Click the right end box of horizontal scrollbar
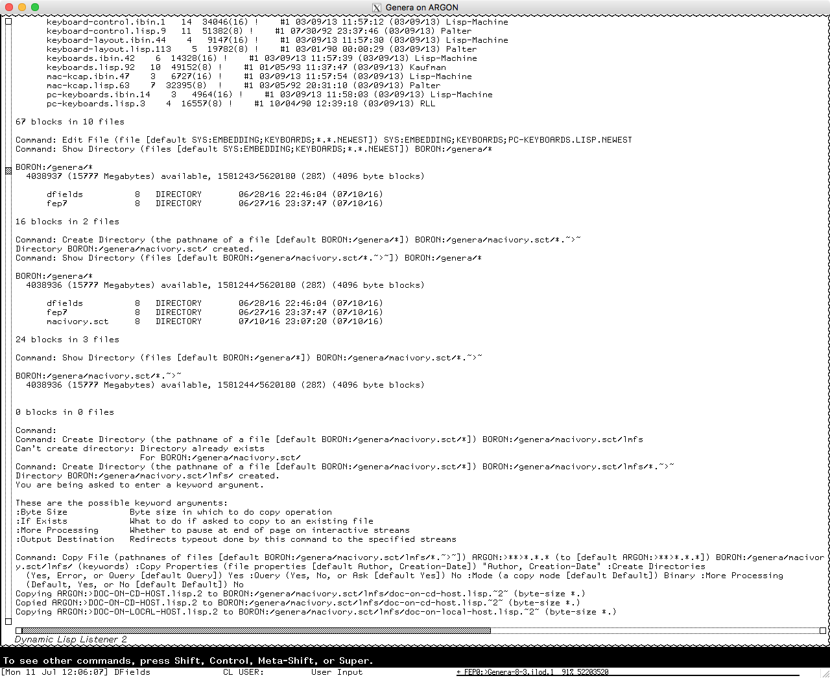The image size is (830, 678). coord(822,630)
